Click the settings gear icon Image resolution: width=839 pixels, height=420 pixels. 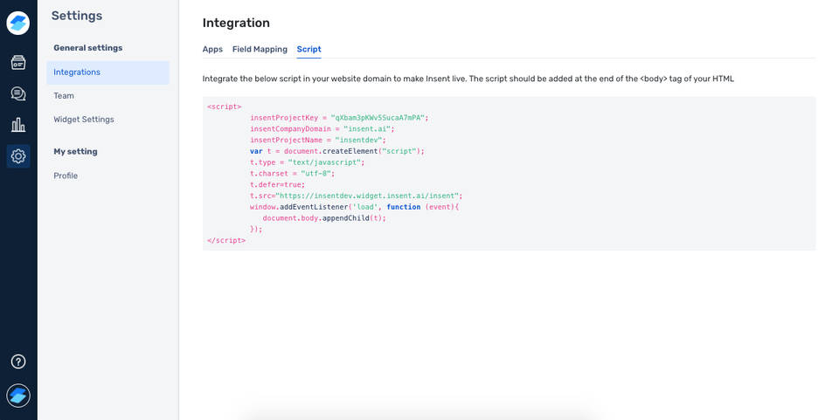(18, 156)
